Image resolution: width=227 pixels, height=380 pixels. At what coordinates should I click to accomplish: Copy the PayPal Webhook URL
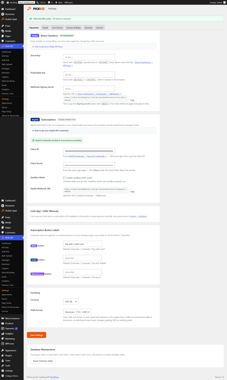click(132, 191)
